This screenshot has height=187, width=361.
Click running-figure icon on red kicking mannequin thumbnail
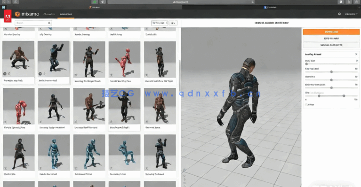click(111, 75)
